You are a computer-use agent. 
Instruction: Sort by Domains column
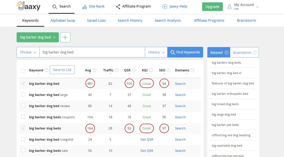point(187,74)
